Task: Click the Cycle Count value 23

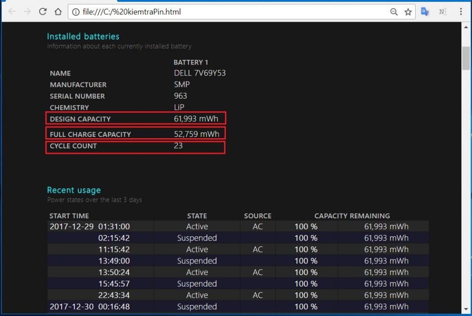Action: click(x=178, y=146)
